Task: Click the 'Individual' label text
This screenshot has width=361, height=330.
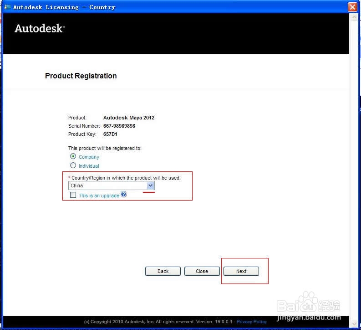Action: coord(89,166)
